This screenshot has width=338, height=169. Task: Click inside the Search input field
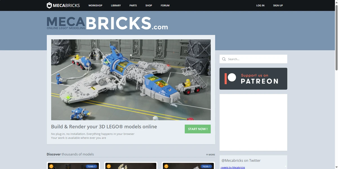tap(253, 59)
